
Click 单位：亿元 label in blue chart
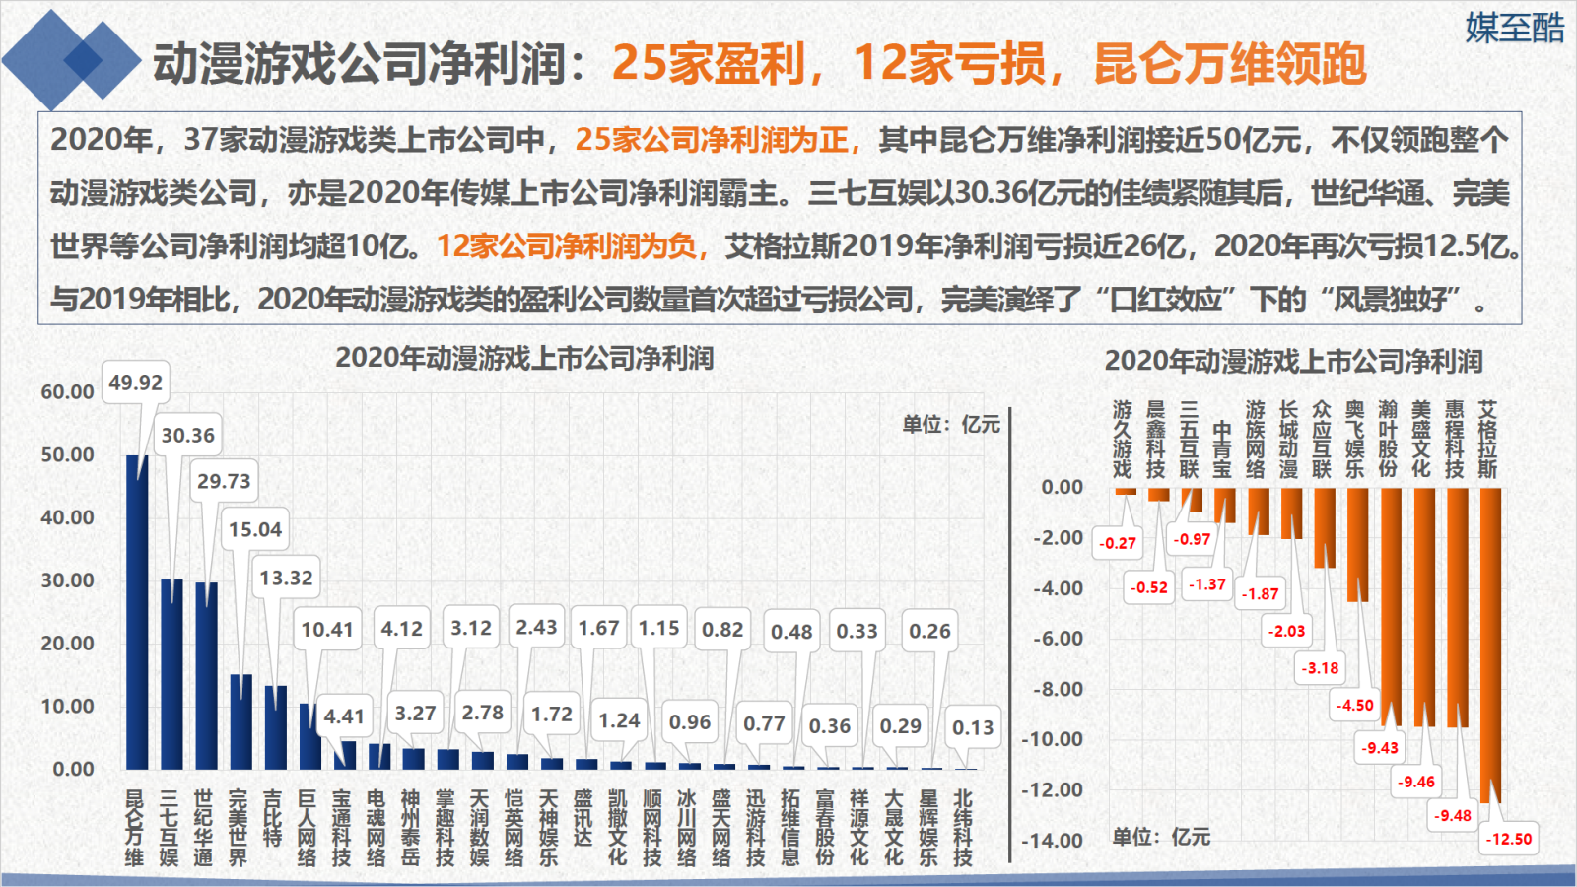click(951, 424)
